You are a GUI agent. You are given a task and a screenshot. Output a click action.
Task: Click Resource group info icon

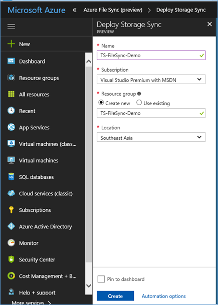pos(139,94)
